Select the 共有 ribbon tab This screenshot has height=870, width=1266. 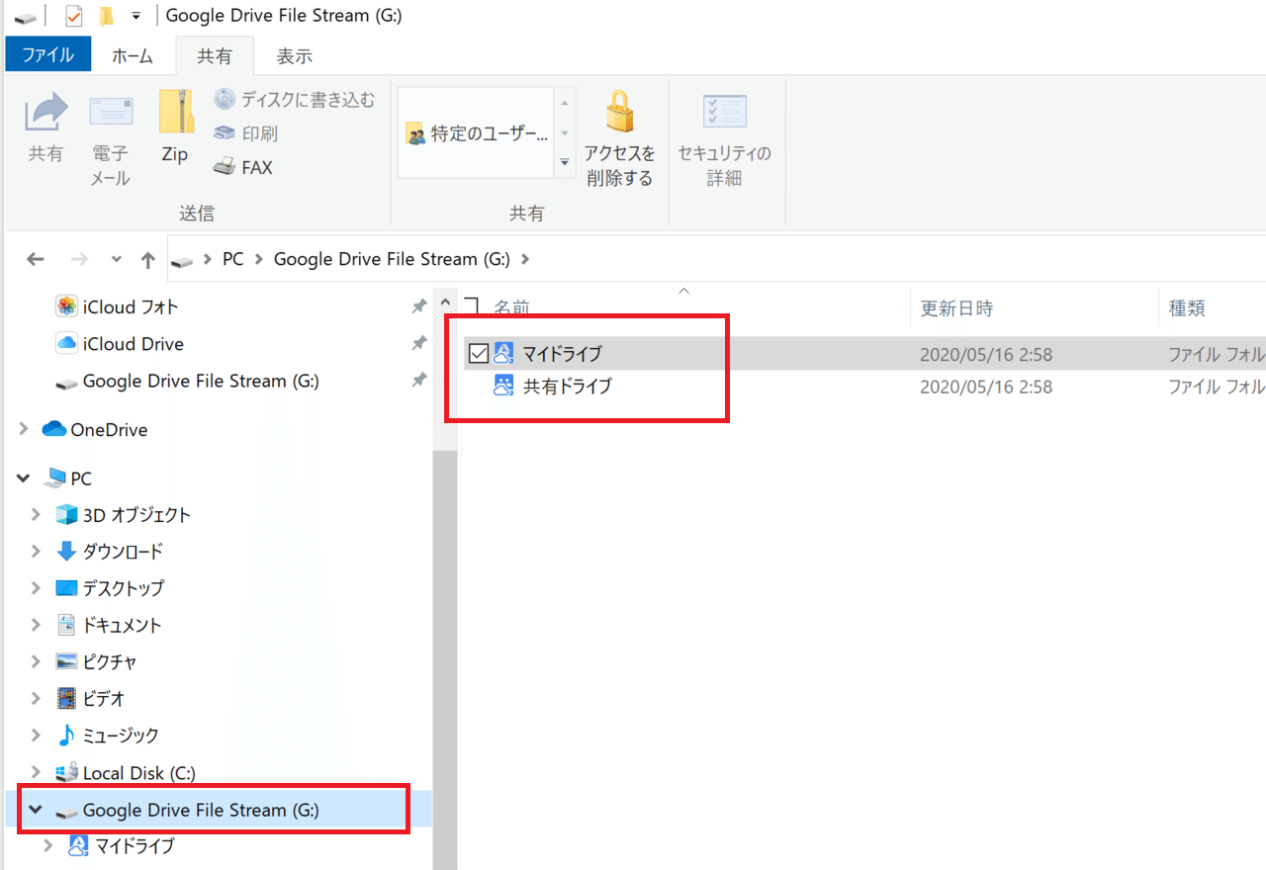(x=215, y=56)
